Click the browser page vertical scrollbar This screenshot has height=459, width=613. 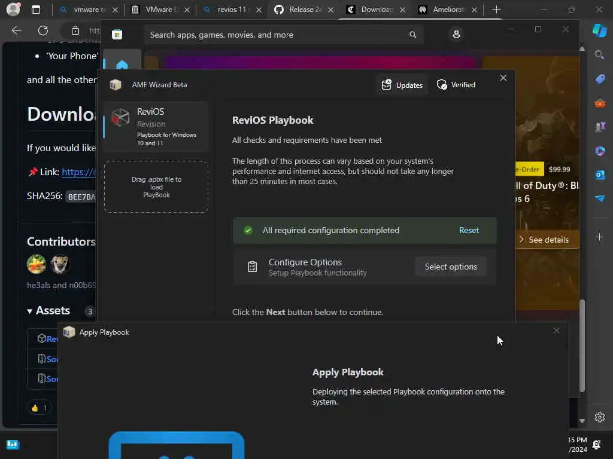point(582,345)
